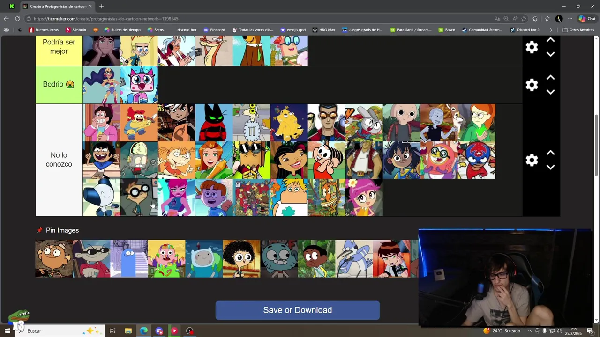
Task: Open Todas las voces bookmark
Action: pos(252,30)
